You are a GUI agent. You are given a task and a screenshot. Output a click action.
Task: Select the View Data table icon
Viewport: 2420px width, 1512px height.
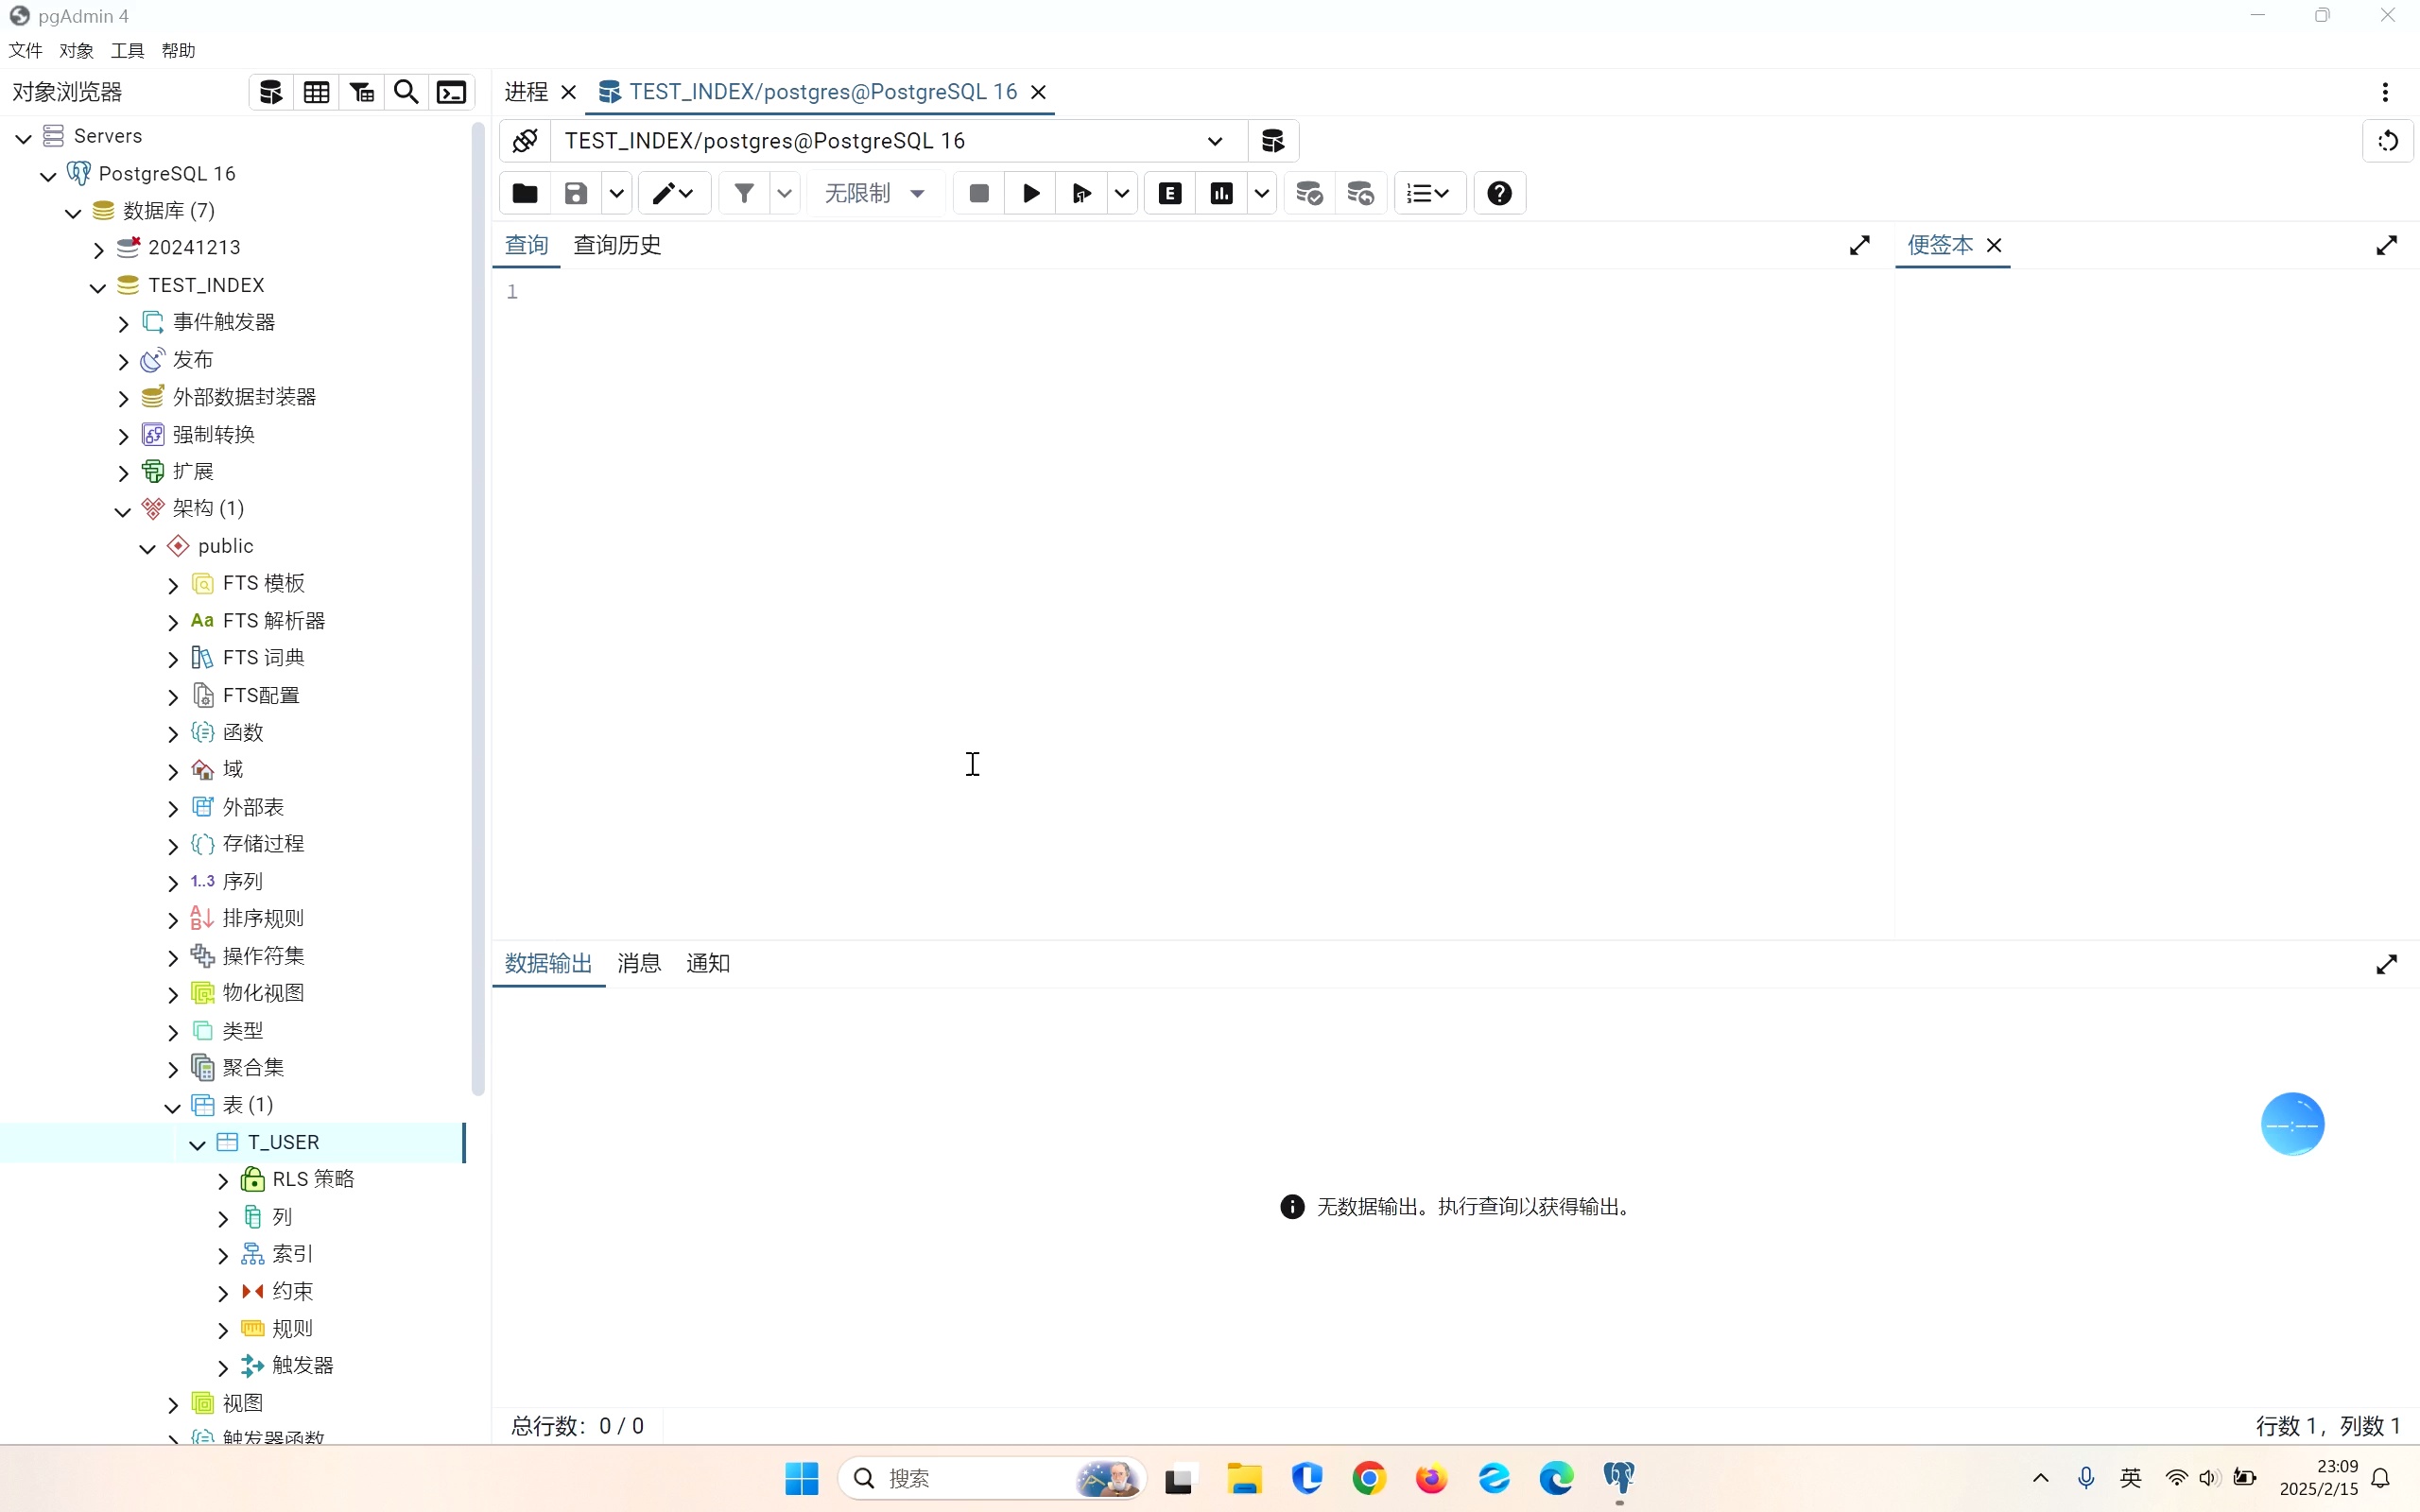(317, 92)
